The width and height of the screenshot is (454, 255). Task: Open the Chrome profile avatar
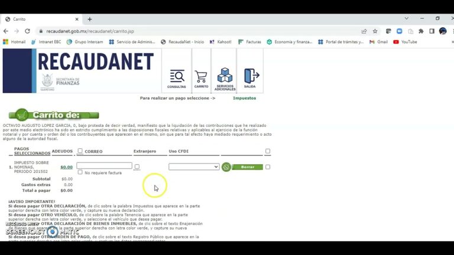[x=443, y=31]
